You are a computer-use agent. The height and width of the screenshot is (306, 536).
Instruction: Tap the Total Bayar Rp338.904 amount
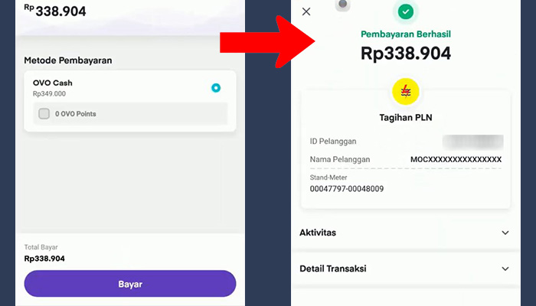(x=44, y=259)
